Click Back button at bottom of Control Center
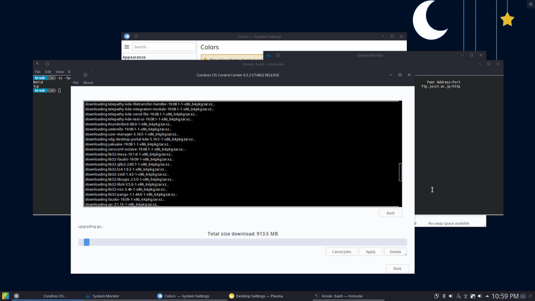The height and width of the screenshot is (301, 535). click(x=397, y=268)
